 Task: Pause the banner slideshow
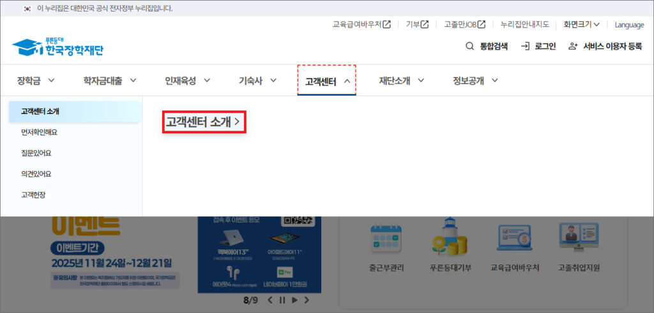coord(282,300)
